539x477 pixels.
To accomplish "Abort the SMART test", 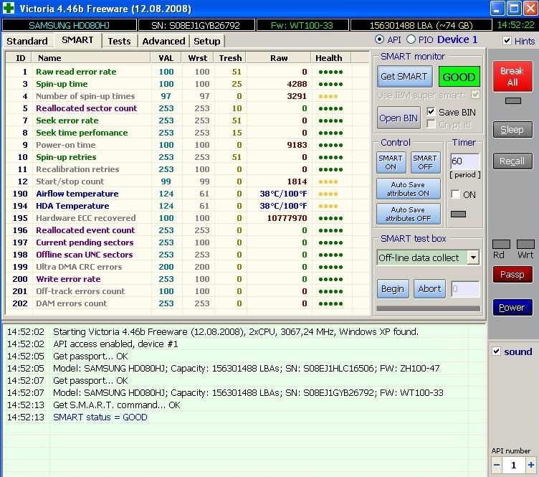I will point(429,289).
